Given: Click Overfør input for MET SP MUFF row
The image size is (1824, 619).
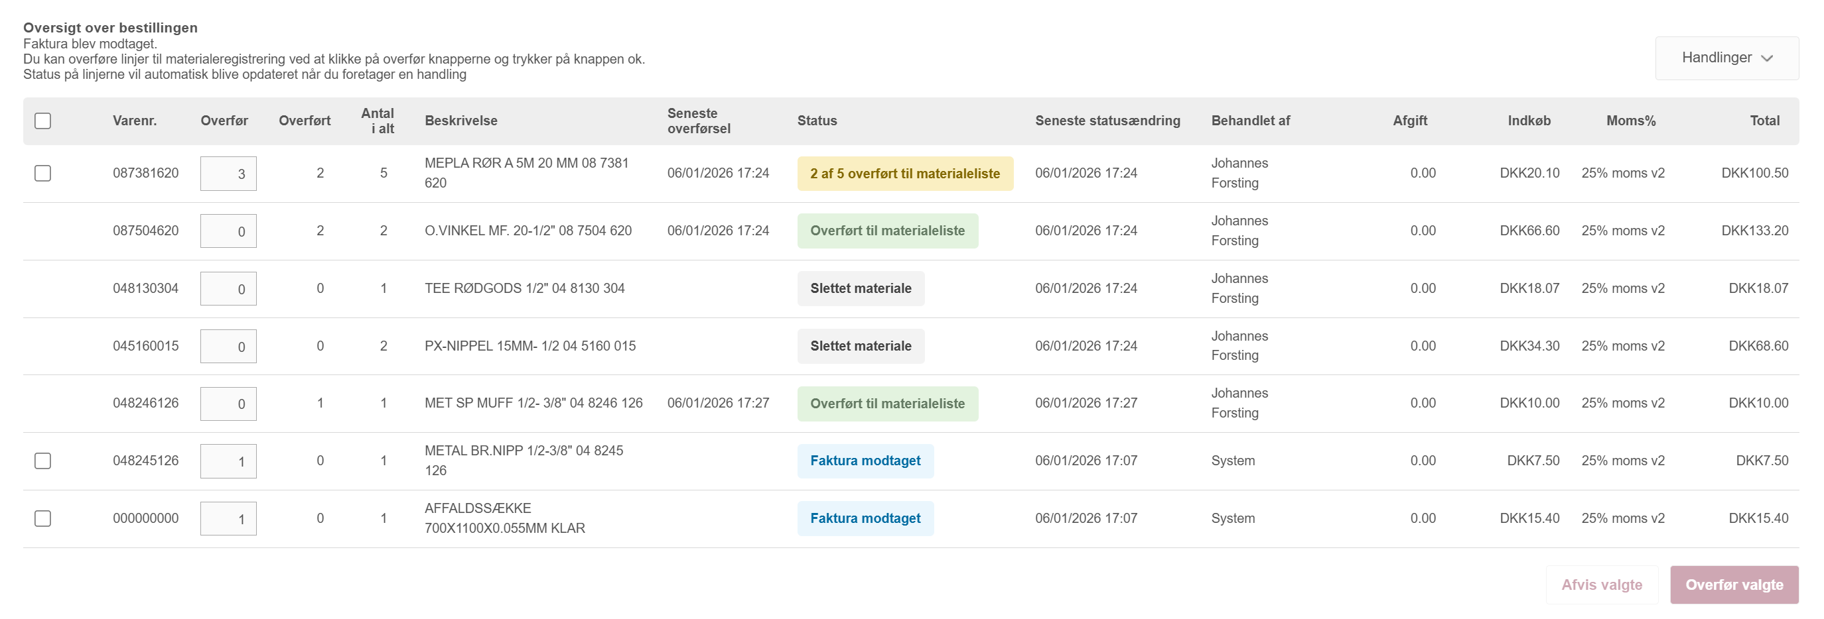Looking at the screenshot, I should point(228,404).
